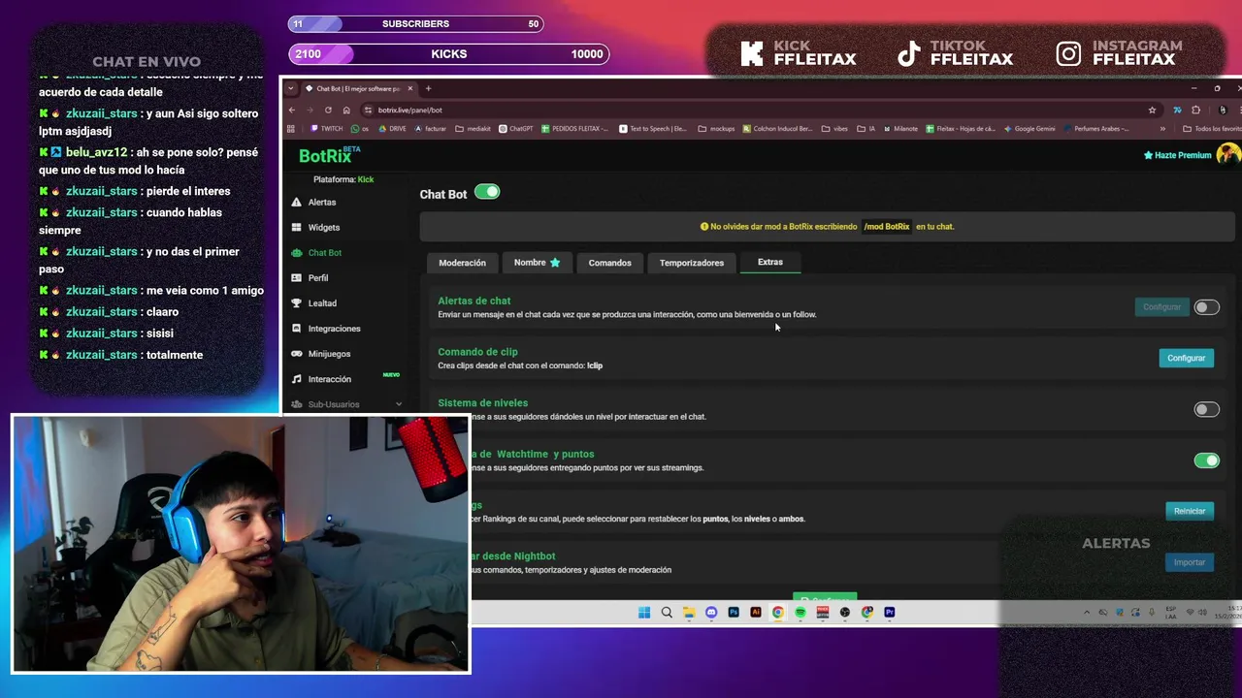Open the Google Gemini bookmark
Image resolution: width=1242 pixels, height=698 pixels.
click(x=1030, y=128)
